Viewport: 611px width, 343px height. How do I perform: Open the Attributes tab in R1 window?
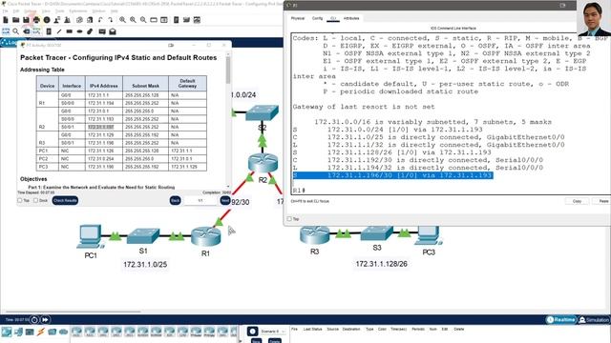click(x=351, y=18)
